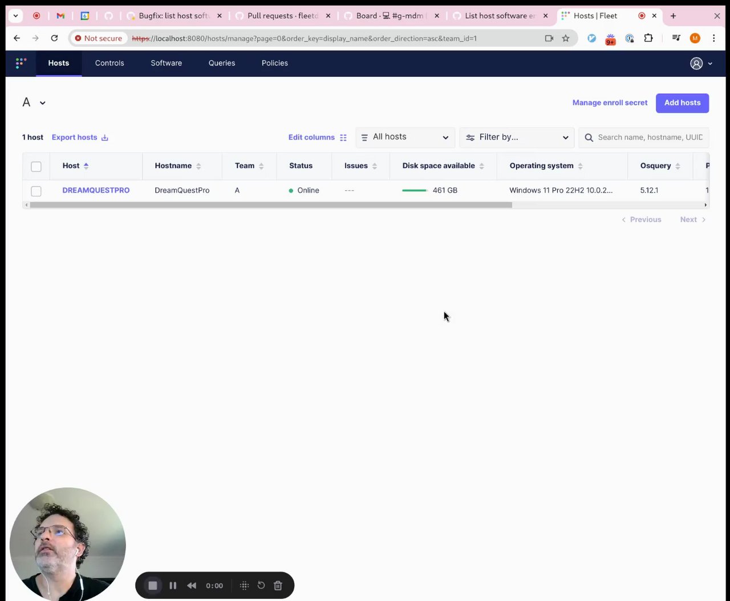Toggle the select-all hosts checkbox
This screenshot has width=730, height=601.
[x=36, y=166]
